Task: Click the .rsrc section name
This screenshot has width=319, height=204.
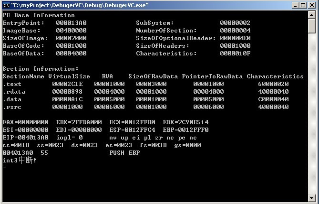Action: tap(10, 107)
